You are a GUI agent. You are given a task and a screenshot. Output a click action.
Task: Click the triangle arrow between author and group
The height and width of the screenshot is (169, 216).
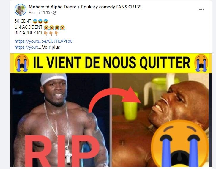point(79,7)
